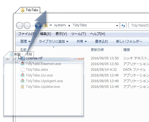Click the 2016/09/14 4:32 date cell
The image size is (149, 122).
coord(104,70)
